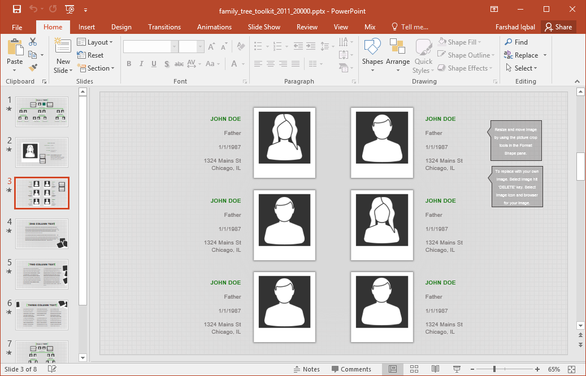Click the Save icon in title bar
This screenshot has width=586, height=376.
(x=16, y=10)
